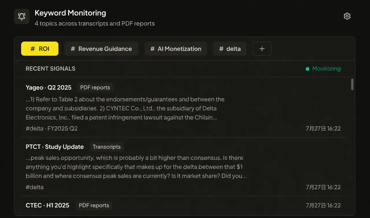
Task: Click the Yageo excerpt about the CYNTEC lawsuit
Action: (125, 108)
